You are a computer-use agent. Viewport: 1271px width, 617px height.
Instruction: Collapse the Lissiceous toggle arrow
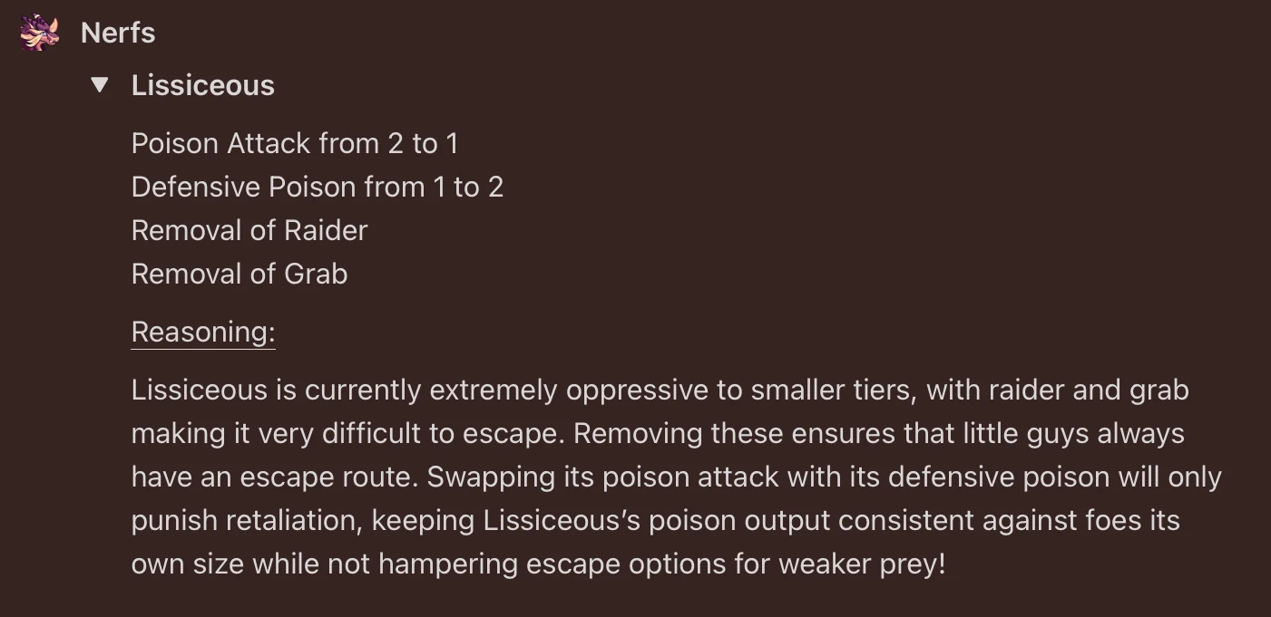coord(100,85)
